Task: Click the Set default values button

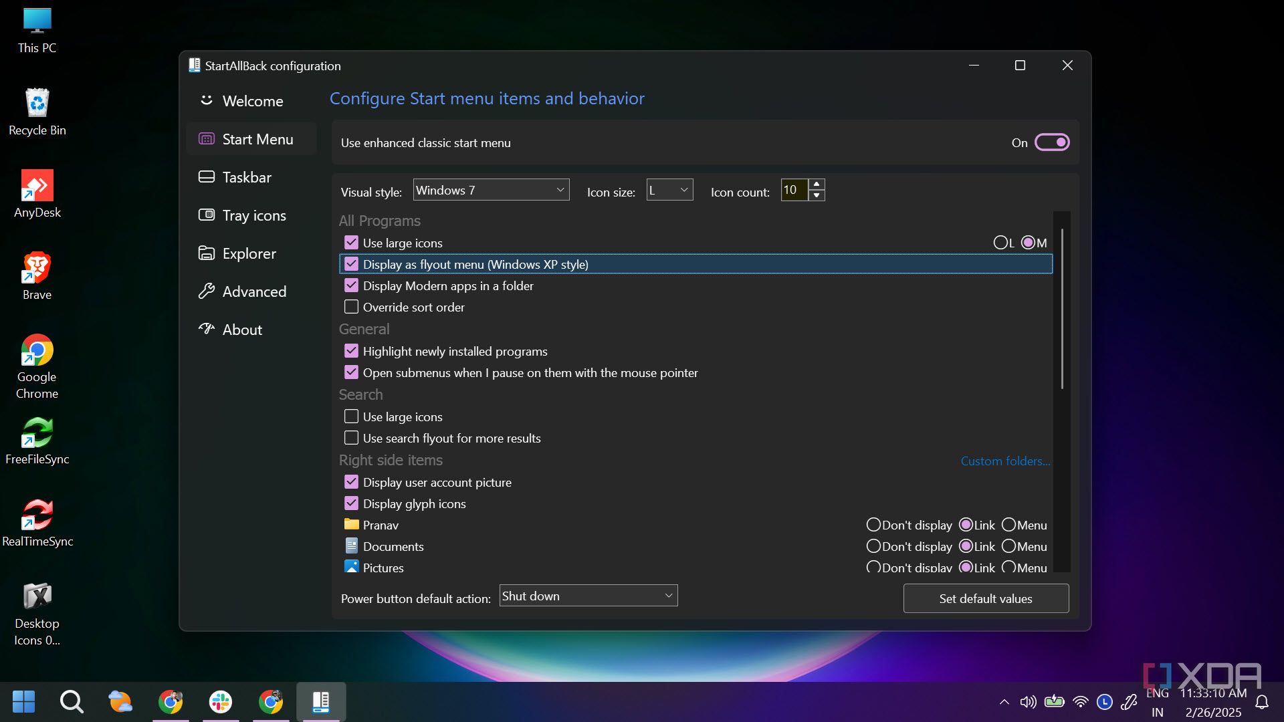Action: [985, 598]
